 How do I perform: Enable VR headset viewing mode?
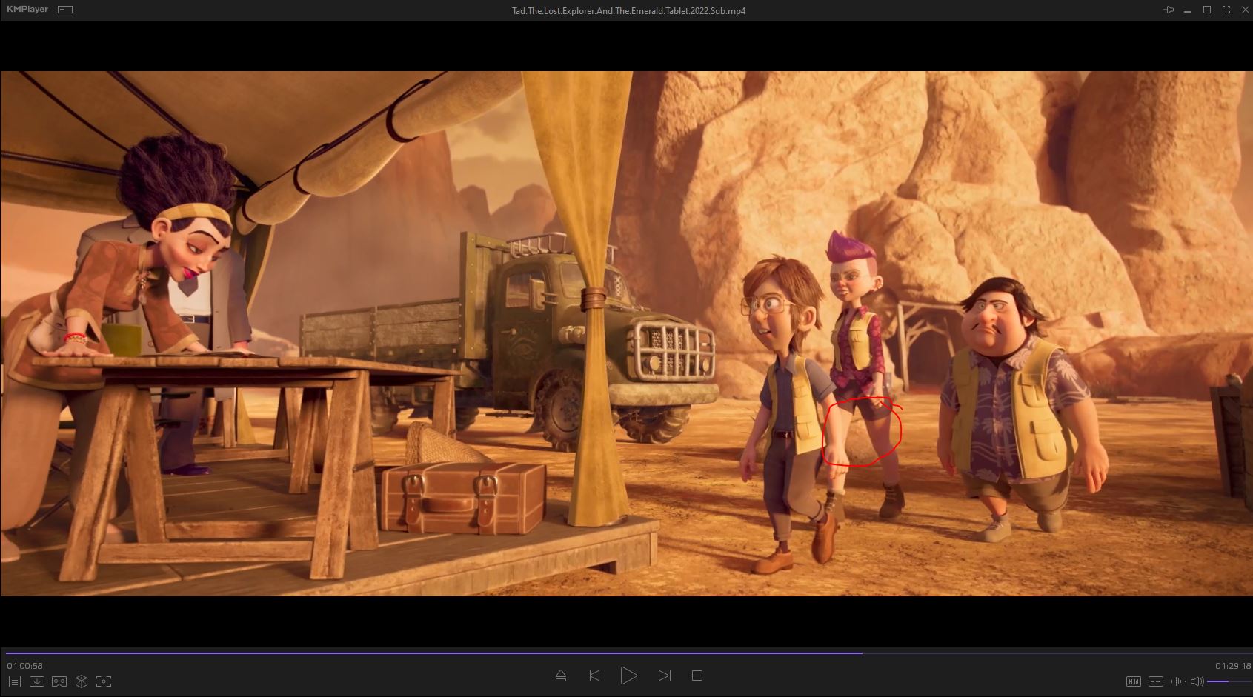59,681
